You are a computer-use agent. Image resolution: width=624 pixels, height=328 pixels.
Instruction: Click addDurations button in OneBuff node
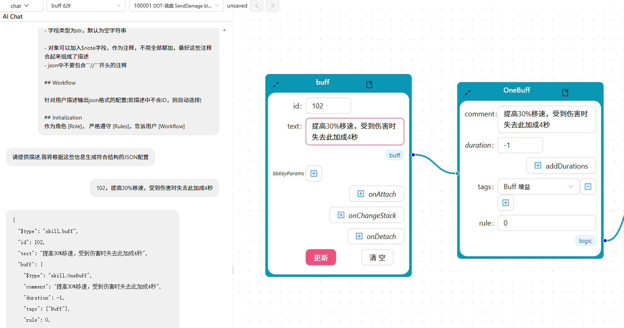pos(561,166)
